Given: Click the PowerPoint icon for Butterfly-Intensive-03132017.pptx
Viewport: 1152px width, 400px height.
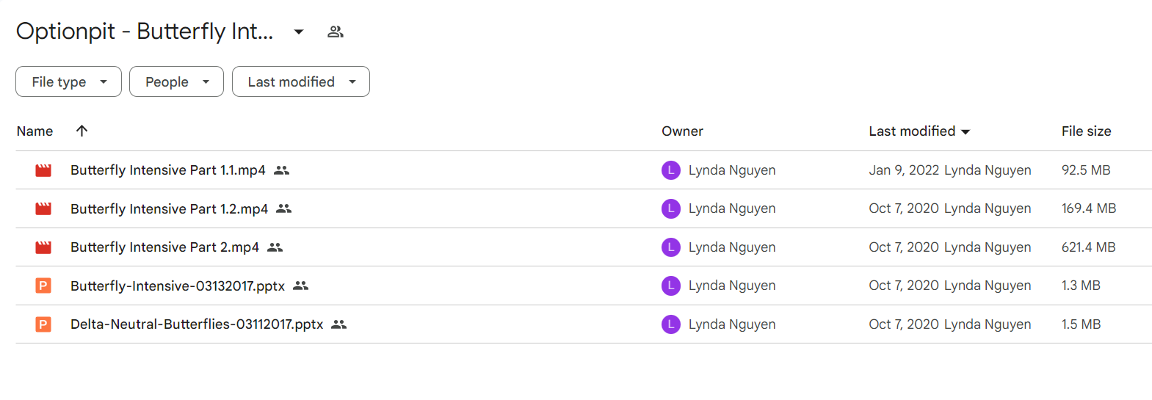Looking at the screenshot, I should point(43,286).
